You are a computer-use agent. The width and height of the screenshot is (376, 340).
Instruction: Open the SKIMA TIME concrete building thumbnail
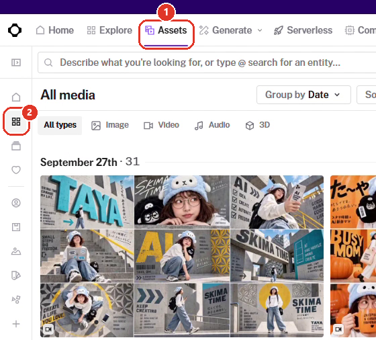[277, 256]
